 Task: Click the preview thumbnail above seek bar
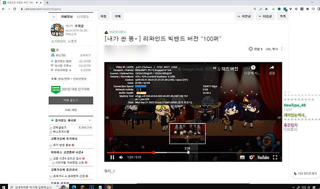(187, 134)
